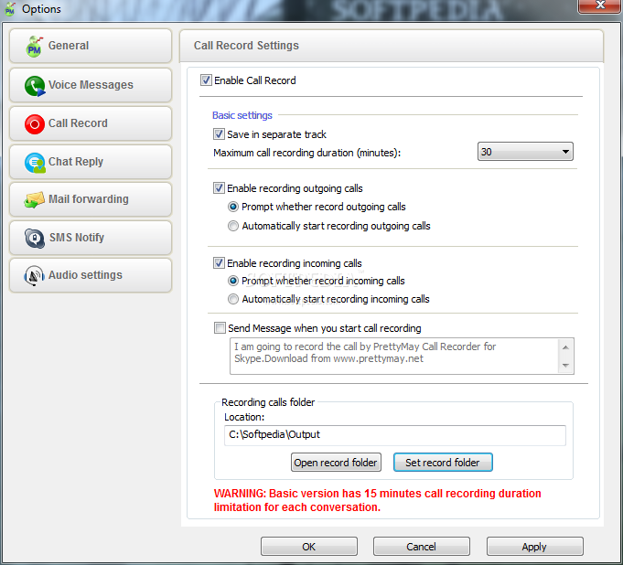The image size is (623, 565).
Task: Open the Chat Reply section
Action: point(91,162)
